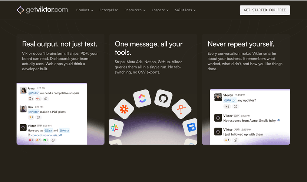Expand the Solutions dropdown chevron
Viewport: 307px width, 182px height.
195,10
